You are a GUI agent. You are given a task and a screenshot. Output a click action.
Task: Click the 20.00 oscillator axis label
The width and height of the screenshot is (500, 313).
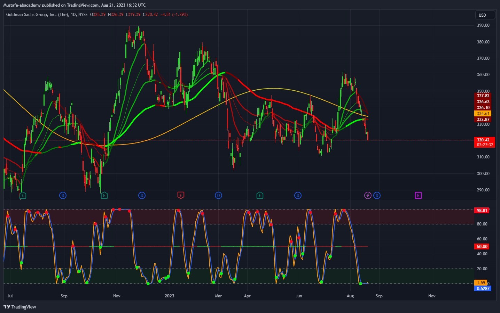coord(482,269)
